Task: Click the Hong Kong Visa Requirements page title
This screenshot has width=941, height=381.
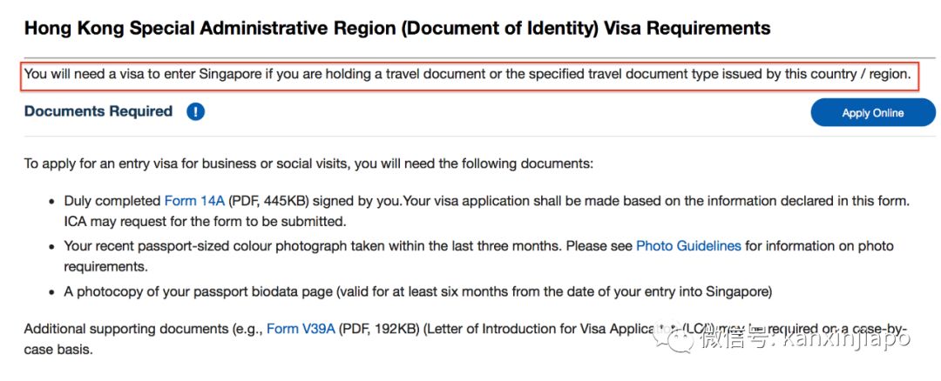Action: 397,29
